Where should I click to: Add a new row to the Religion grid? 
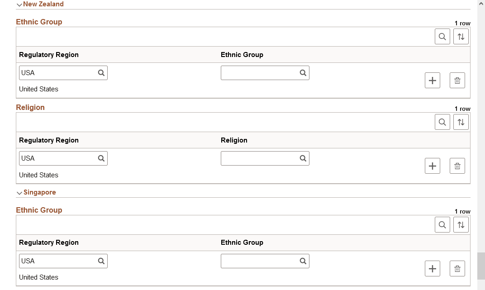pos(433,166)
